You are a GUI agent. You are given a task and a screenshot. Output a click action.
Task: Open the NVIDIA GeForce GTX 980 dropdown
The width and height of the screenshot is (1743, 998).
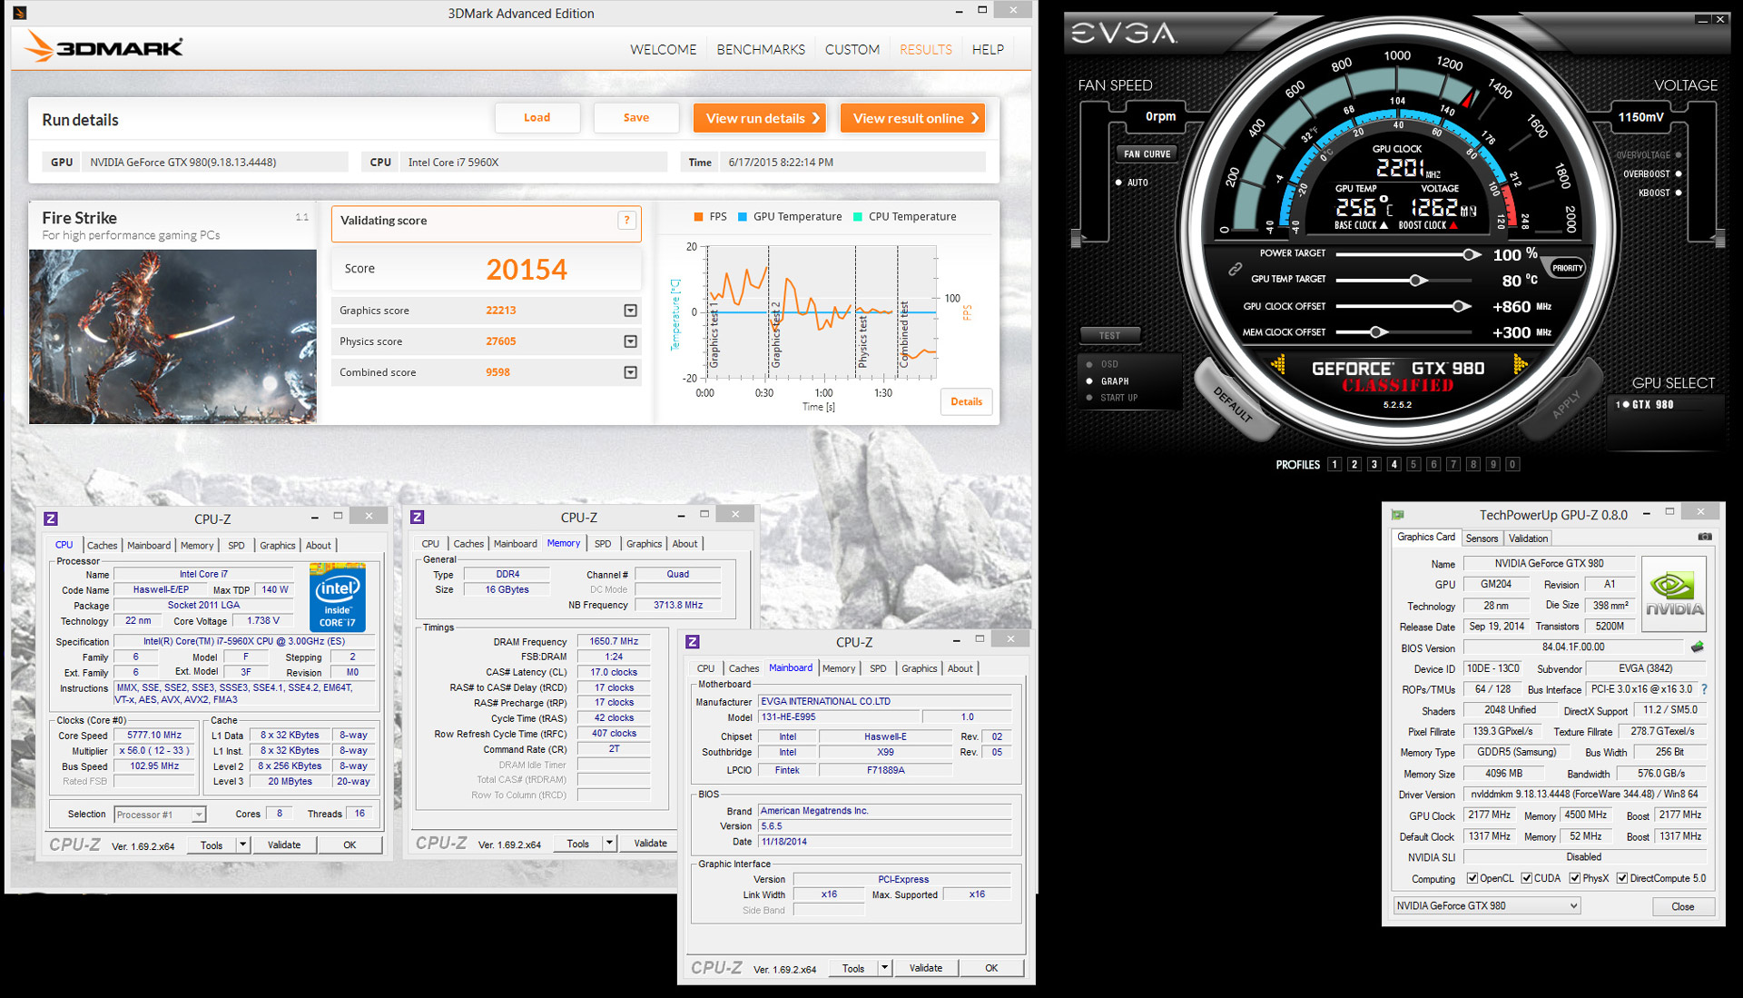[1573, 905]
